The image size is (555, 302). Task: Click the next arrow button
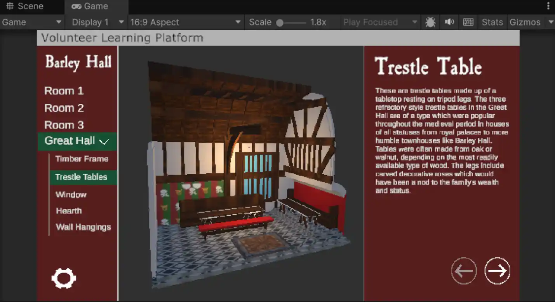coord(497,271)
